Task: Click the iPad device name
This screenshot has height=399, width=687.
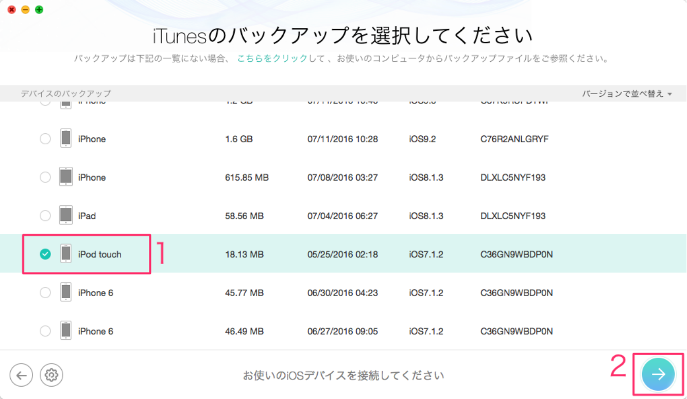Action: coord(87,216)
